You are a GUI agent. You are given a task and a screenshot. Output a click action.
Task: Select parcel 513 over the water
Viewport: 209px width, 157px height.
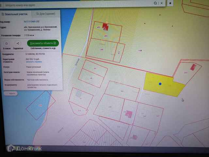pyautogui.click(x=40, y=105)
